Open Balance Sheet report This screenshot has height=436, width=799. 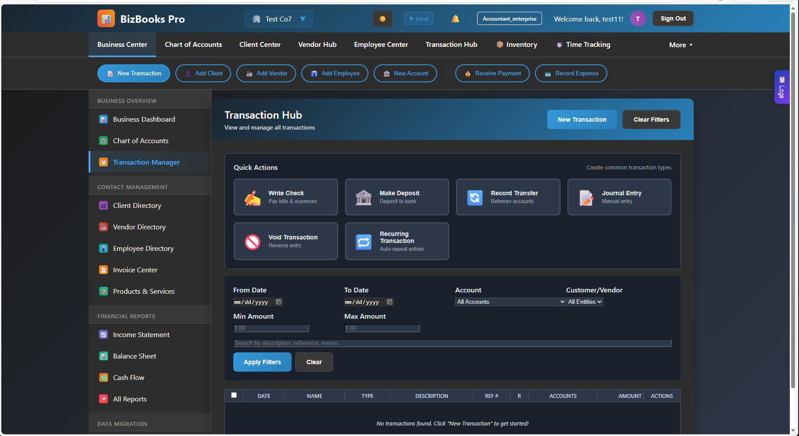pyautogui.click(x=150, y=356)
